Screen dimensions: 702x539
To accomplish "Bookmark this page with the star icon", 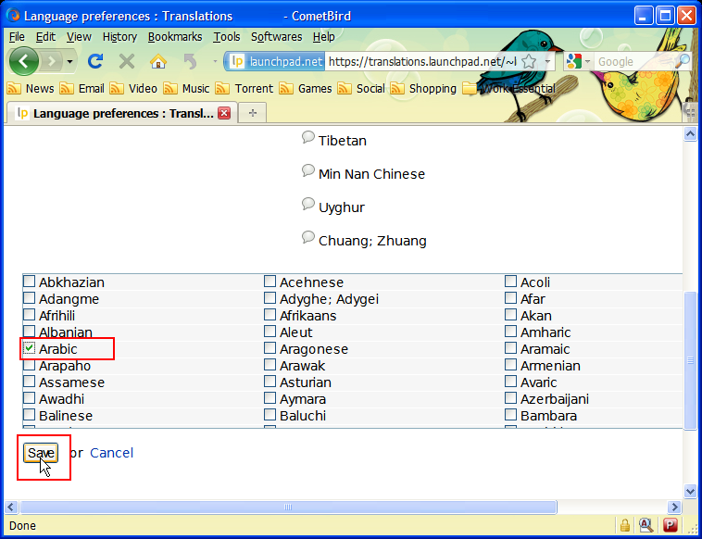I will coord(529,61).
